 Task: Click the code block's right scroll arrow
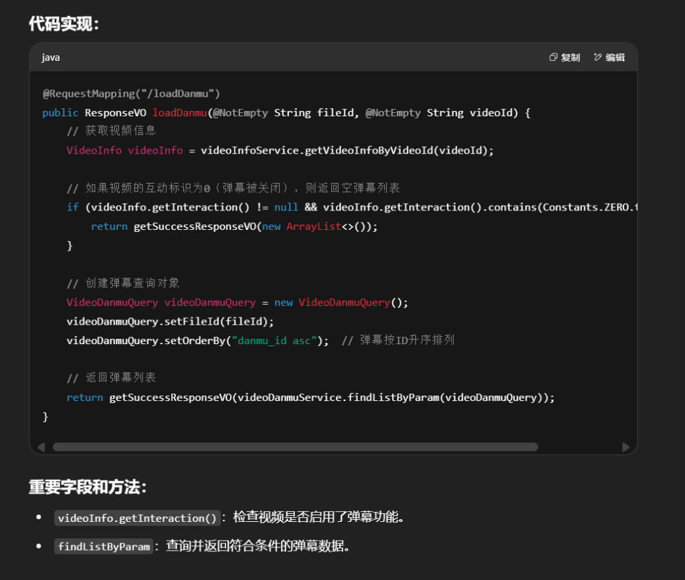[625, 447]
